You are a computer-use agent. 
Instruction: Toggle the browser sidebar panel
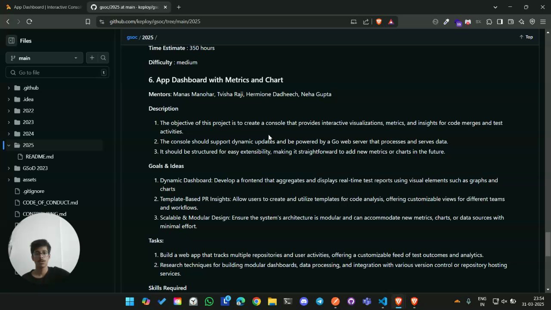[500, 22]
